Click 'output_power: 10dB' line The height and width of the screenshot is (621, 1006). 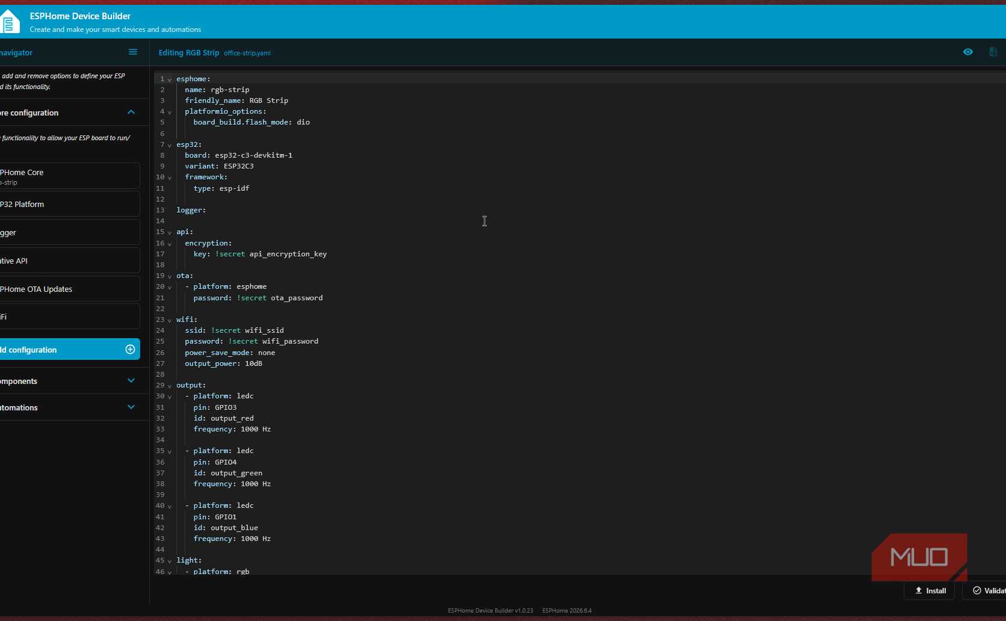point(224,363)
